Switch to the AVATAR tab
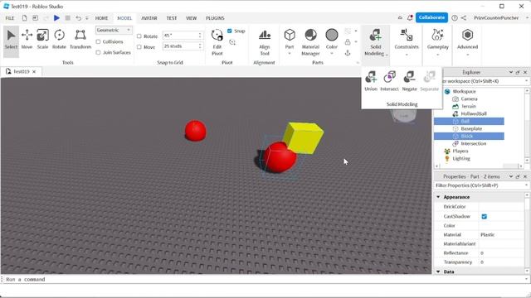This screenshot has height=298, width=531. pos(149,18)
